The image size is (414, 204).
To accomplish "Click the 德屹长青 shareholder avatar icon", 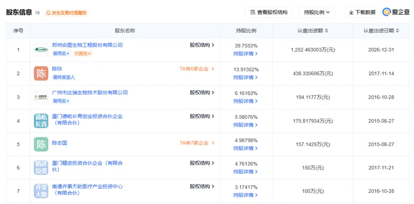I will click(41, 121).
